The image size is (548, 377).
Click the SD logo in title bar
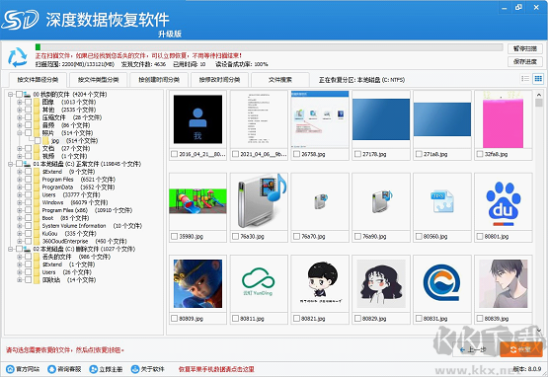click(21, 20)
